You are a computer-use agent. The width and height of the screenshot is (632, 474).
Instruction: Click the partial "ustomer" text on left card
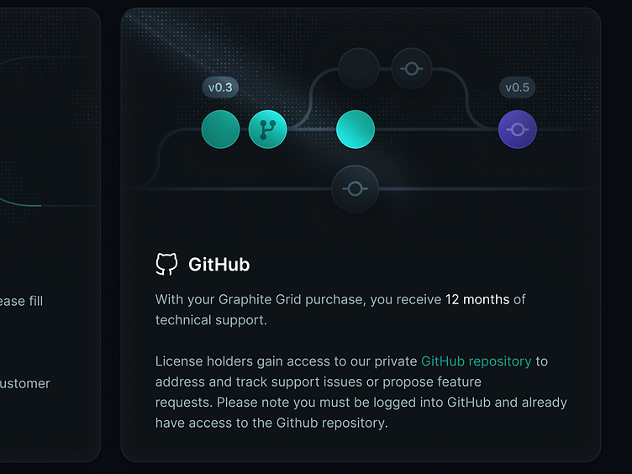click(25, 383)
